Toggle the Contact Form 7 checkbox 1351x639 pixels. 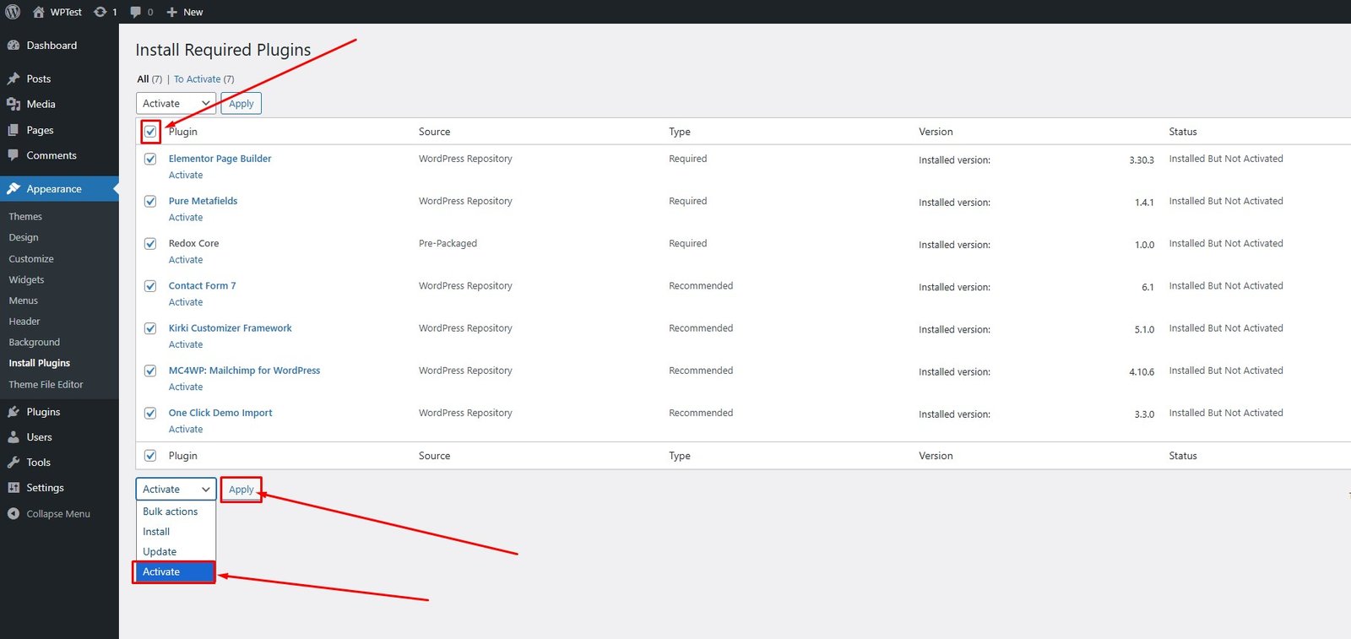(150, 286)
